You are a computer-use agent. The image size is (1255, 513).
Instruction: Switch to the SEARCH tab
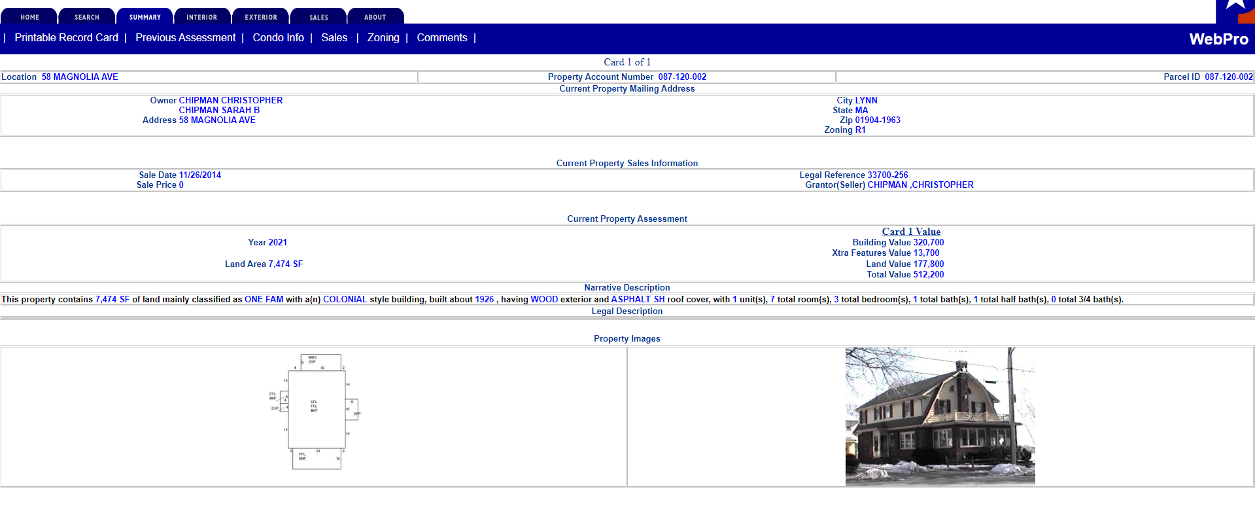pos(87,16)
